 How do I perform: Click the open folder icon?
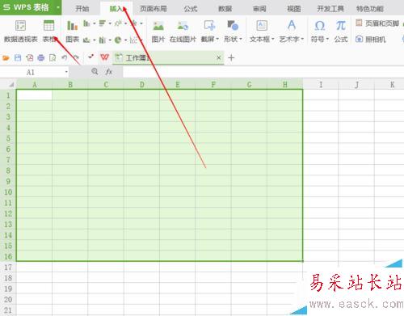[6, 57]
